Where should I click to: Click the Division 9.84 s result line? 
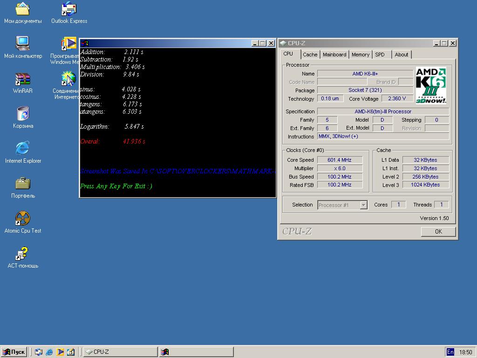(x=110, y=74)
